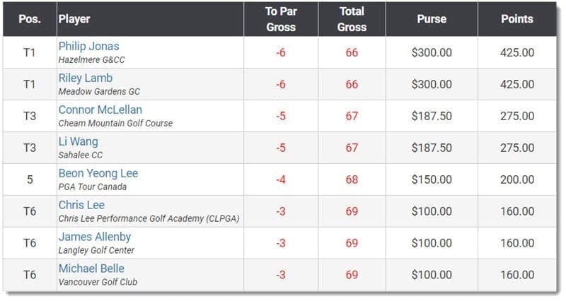The image size is (566, 301).
Task: Click the To Par Gross header
Action: pyautogui.click(x=281, y=19)
